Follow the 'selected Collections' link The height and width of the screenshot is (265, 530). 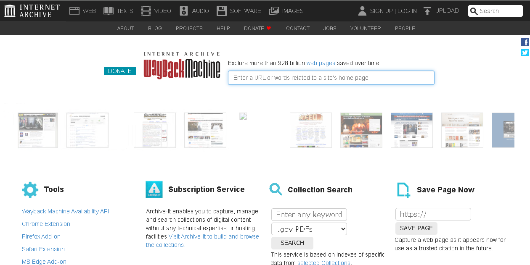tap(324, 263)
